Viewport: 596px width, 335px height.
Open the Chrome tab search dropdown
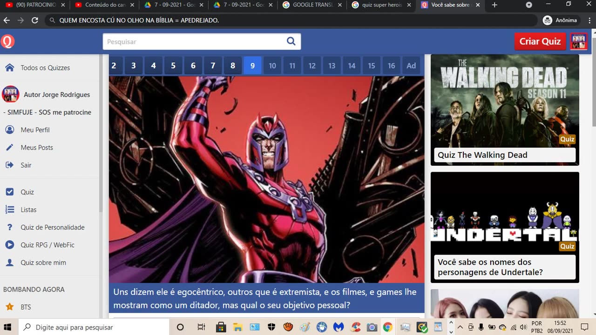coord(529,5)
